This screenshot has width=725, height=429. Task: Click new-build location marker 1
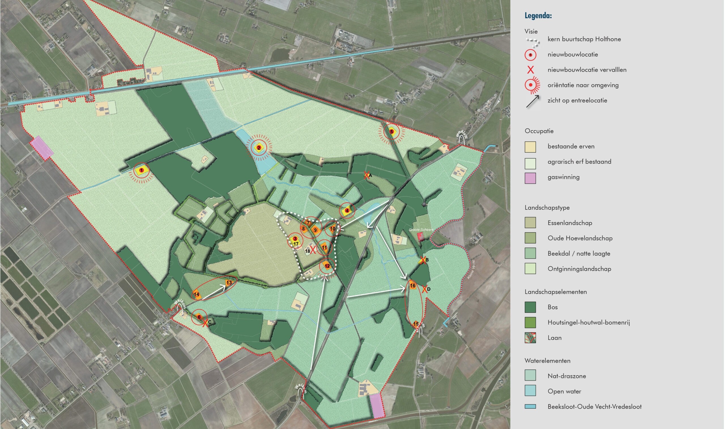(x=141, y=170)
